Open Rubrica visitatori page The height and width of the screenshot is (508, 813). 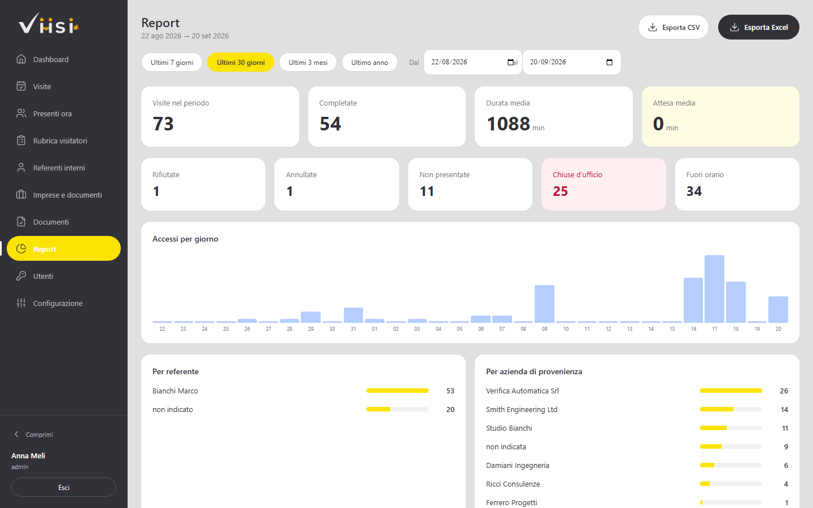tap(64, 141)
